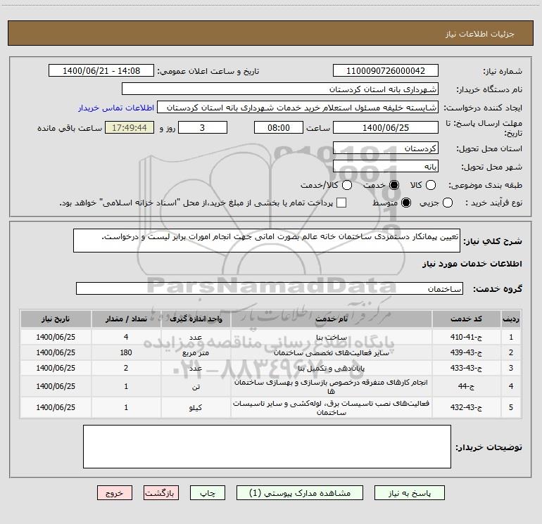Click the نصب تاسیسات برق service cell
542x524 pixels.
tap(331, 407)
